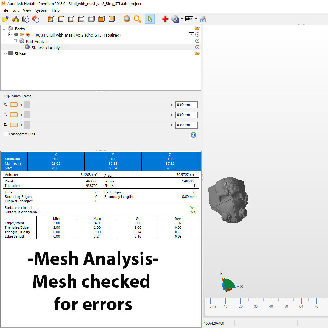
Task: Click the Y clip plane value field
Action: [x=186, y=115]
